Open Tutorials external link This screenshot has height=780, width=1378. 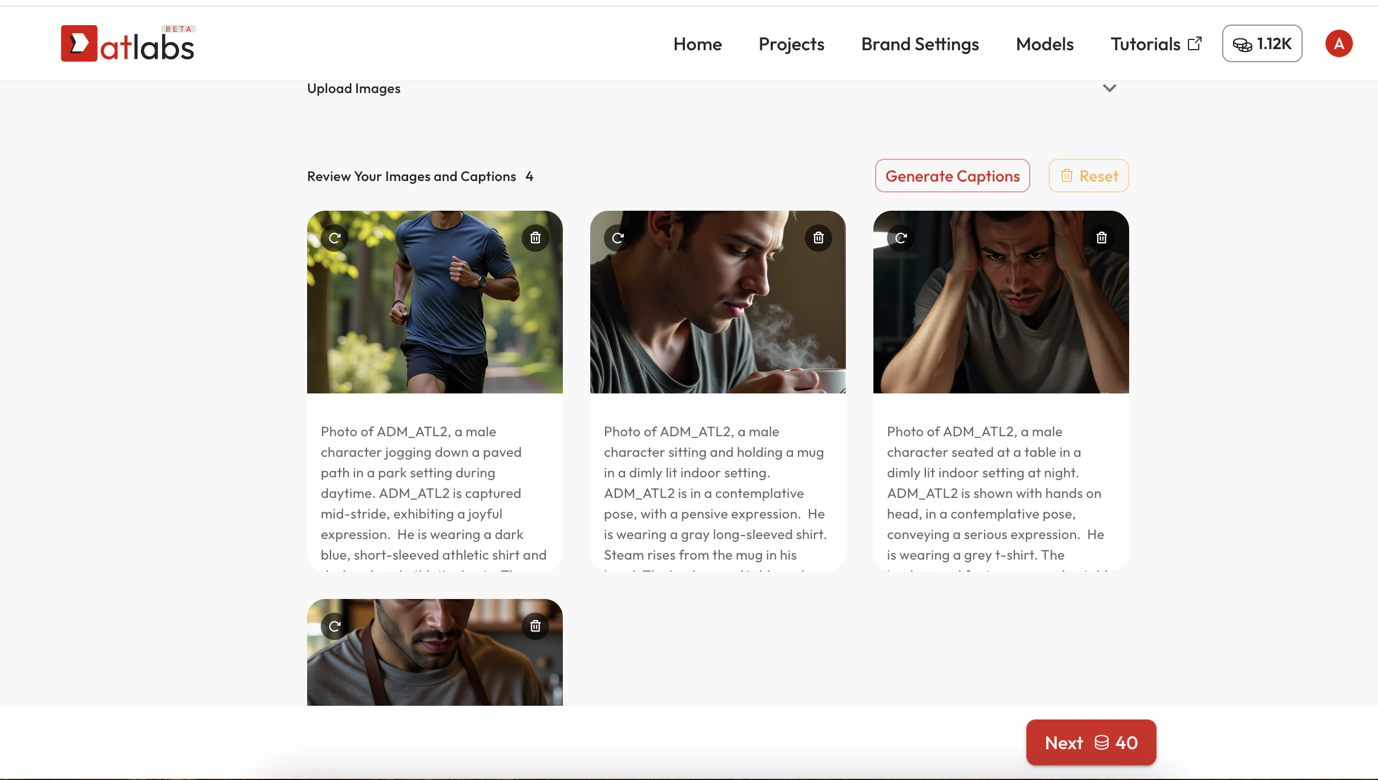(x=1155, y=44)
